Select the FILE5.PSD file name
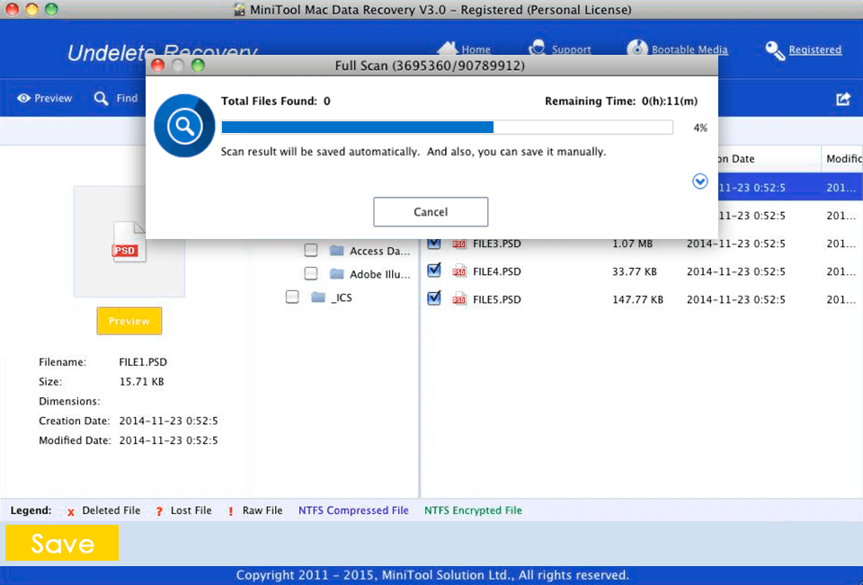This screenshot has height=585, width=863. pyautogui.click(x=497, y=299)
